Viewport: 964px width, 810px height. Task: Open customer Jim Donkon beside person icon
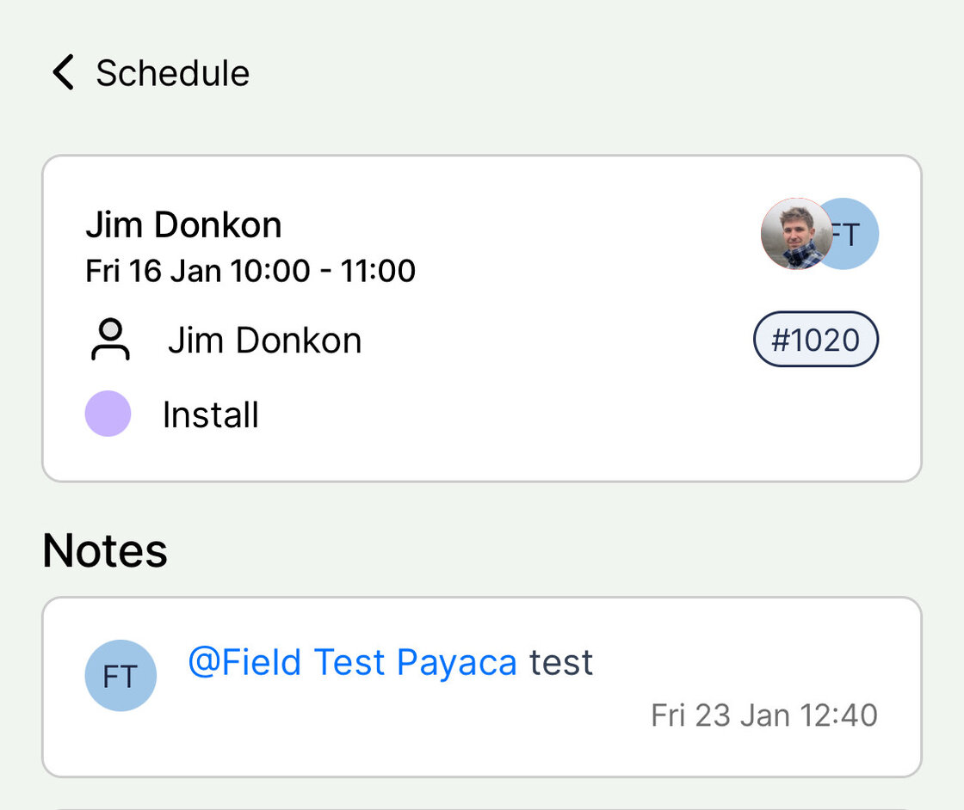(264, 341)
